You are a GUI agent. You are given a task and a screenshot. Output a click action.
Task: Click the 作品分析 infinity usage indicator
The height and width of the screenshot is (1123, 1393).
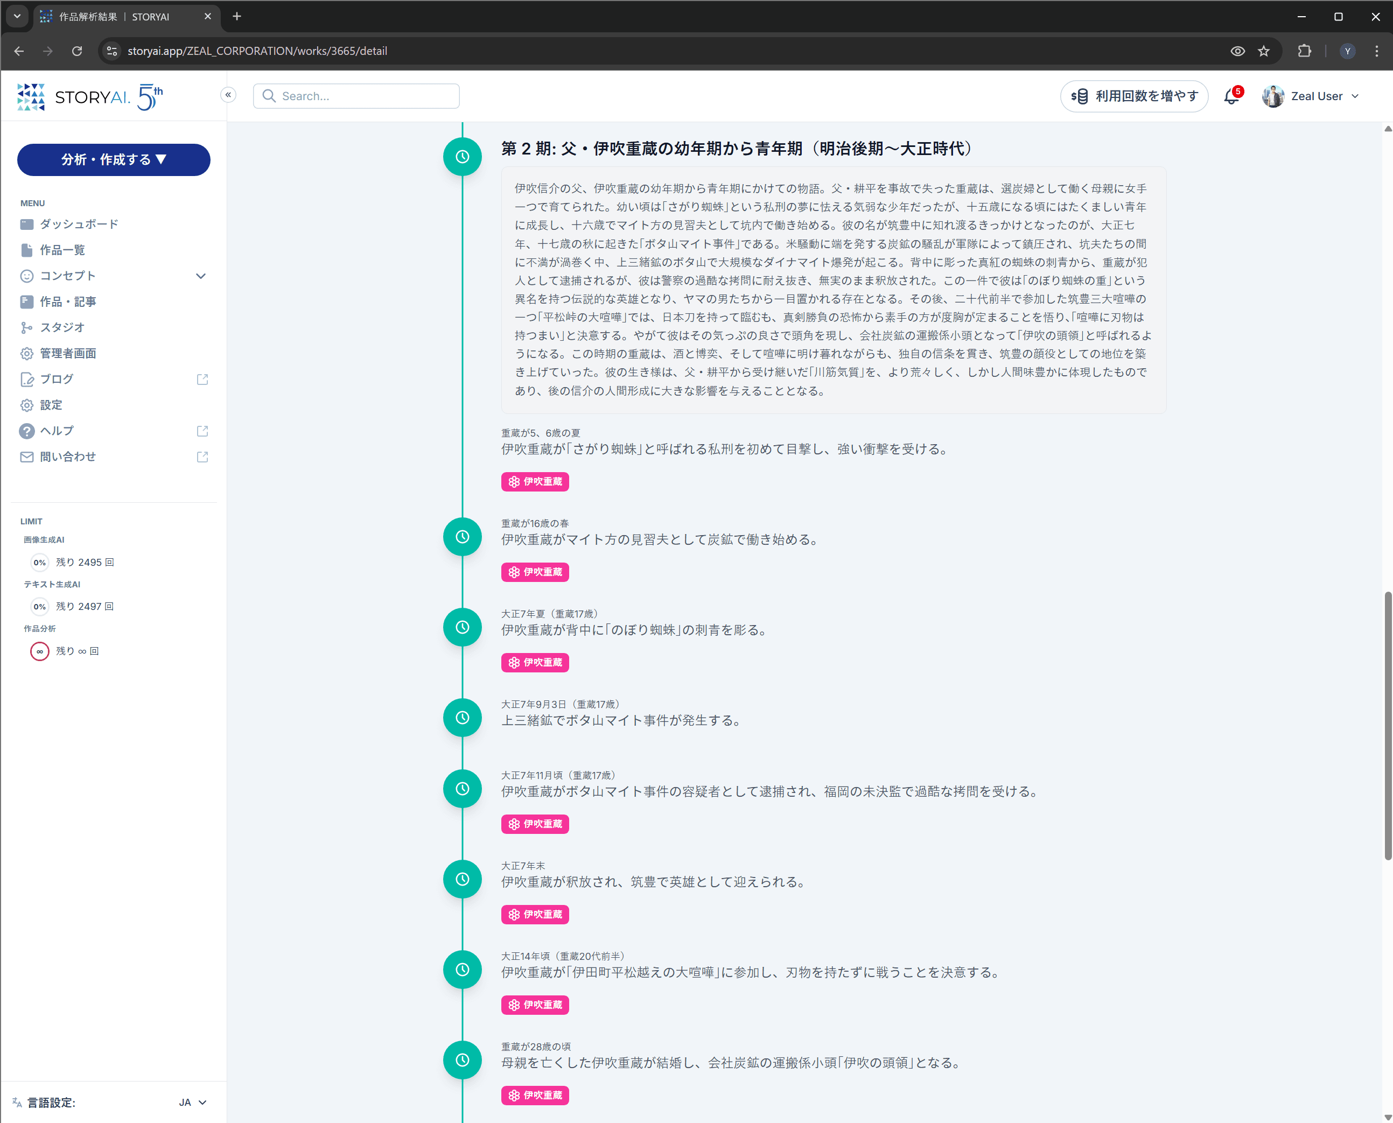pos(39,651)
